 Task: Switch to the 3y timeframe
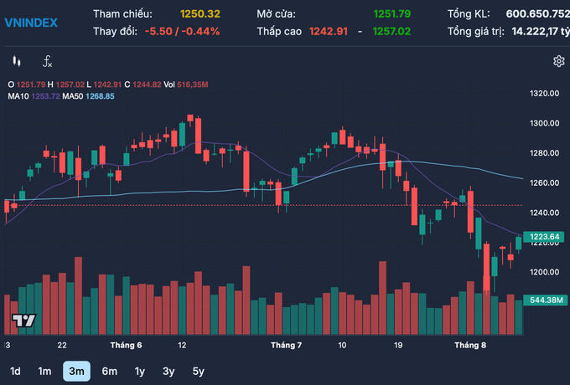click(168, 371)
